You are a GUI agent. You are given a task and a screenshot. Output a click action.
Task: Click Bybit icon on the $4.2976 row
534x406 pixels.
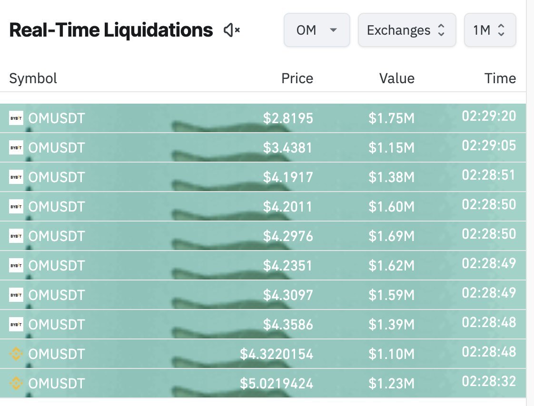pyautogui.click(x=16, y=236)
